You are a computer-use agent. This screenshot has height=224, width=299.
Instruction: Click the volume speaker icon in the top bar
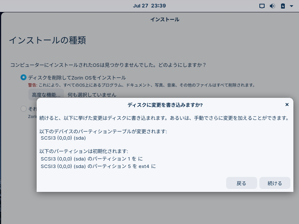272,6
